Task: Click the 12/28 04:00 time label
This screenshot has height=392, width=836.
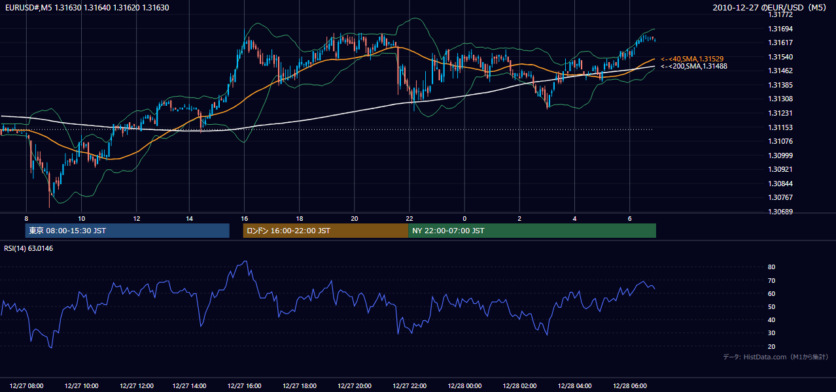Action: [x=574, y=386]
